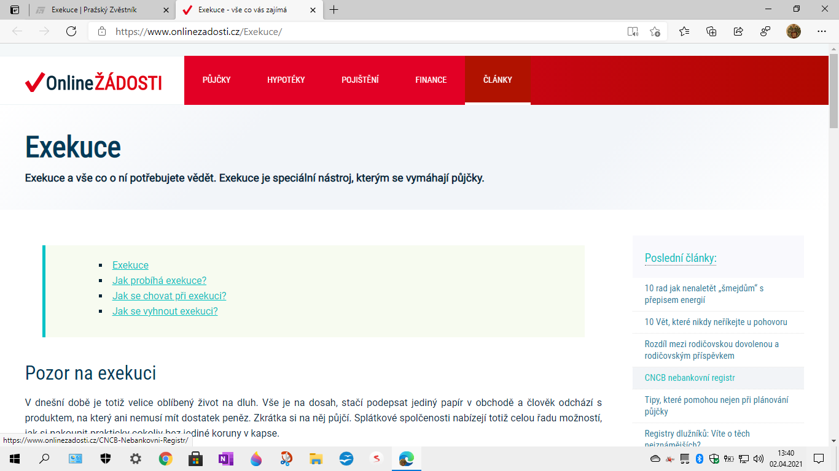This screenshot has height=471, width=839.
Task: Open the POJIŠTĚNÍ navigation item
Action: [x=360, y=80]
